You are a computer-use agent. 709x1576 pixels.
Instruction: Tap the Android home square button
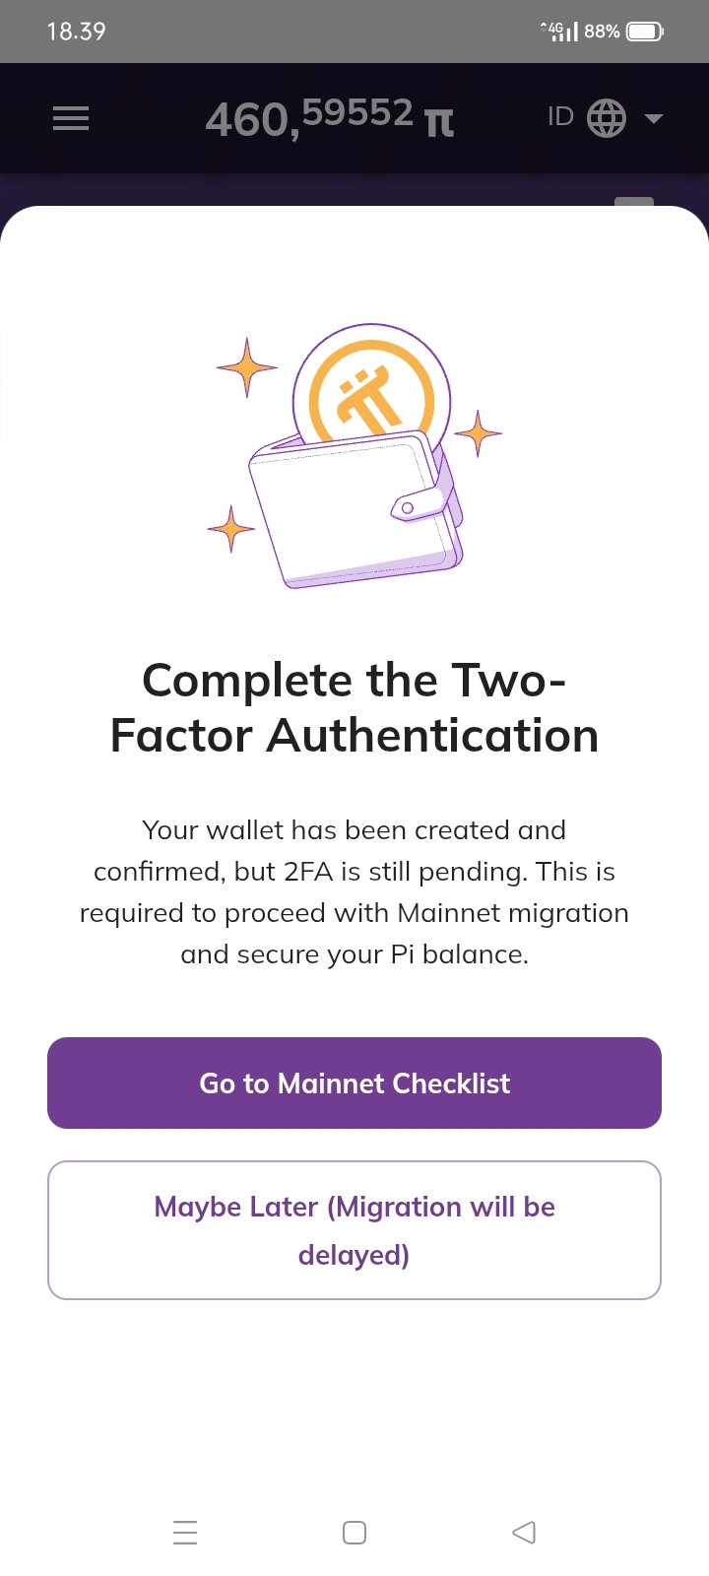coord(354,1533)
